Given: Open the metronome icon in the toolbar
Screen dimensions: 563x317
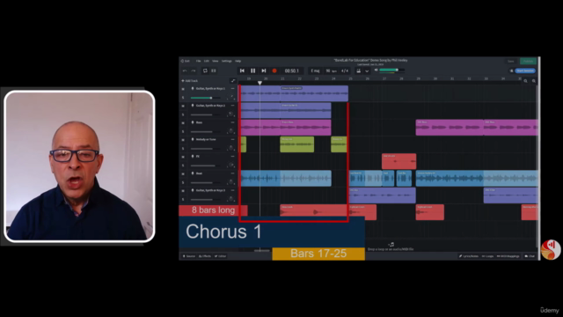Looking at the screenshot, I should click(358, 70).
